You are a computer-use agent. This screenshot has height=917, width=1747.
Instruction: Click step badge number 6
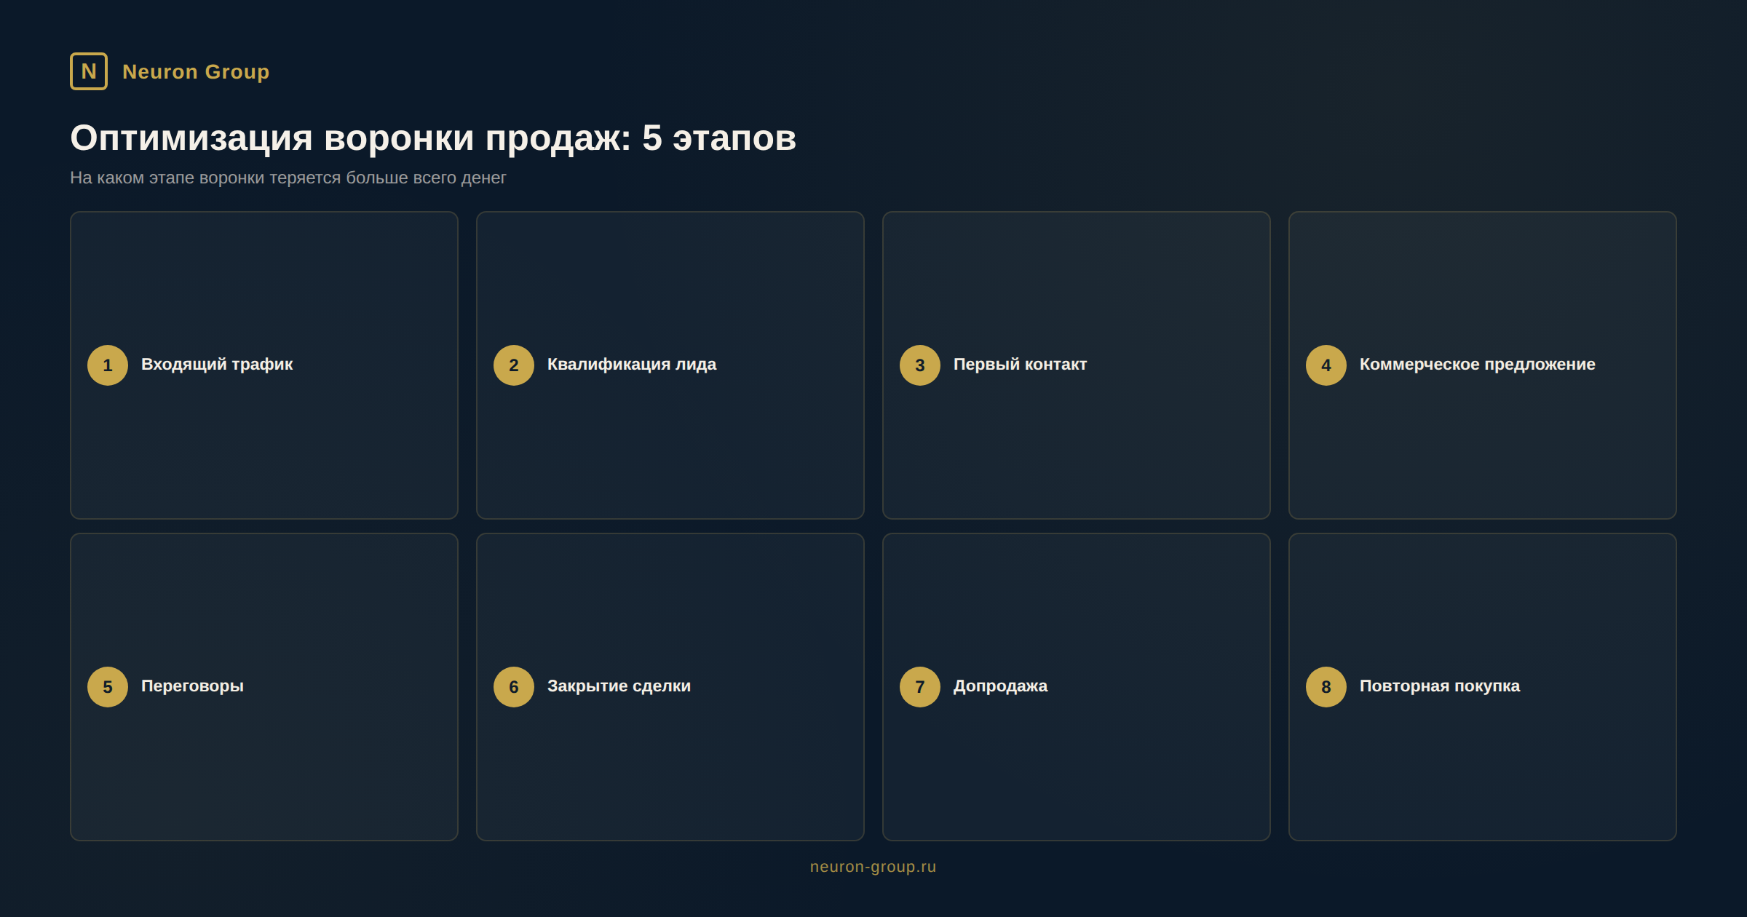514,687
